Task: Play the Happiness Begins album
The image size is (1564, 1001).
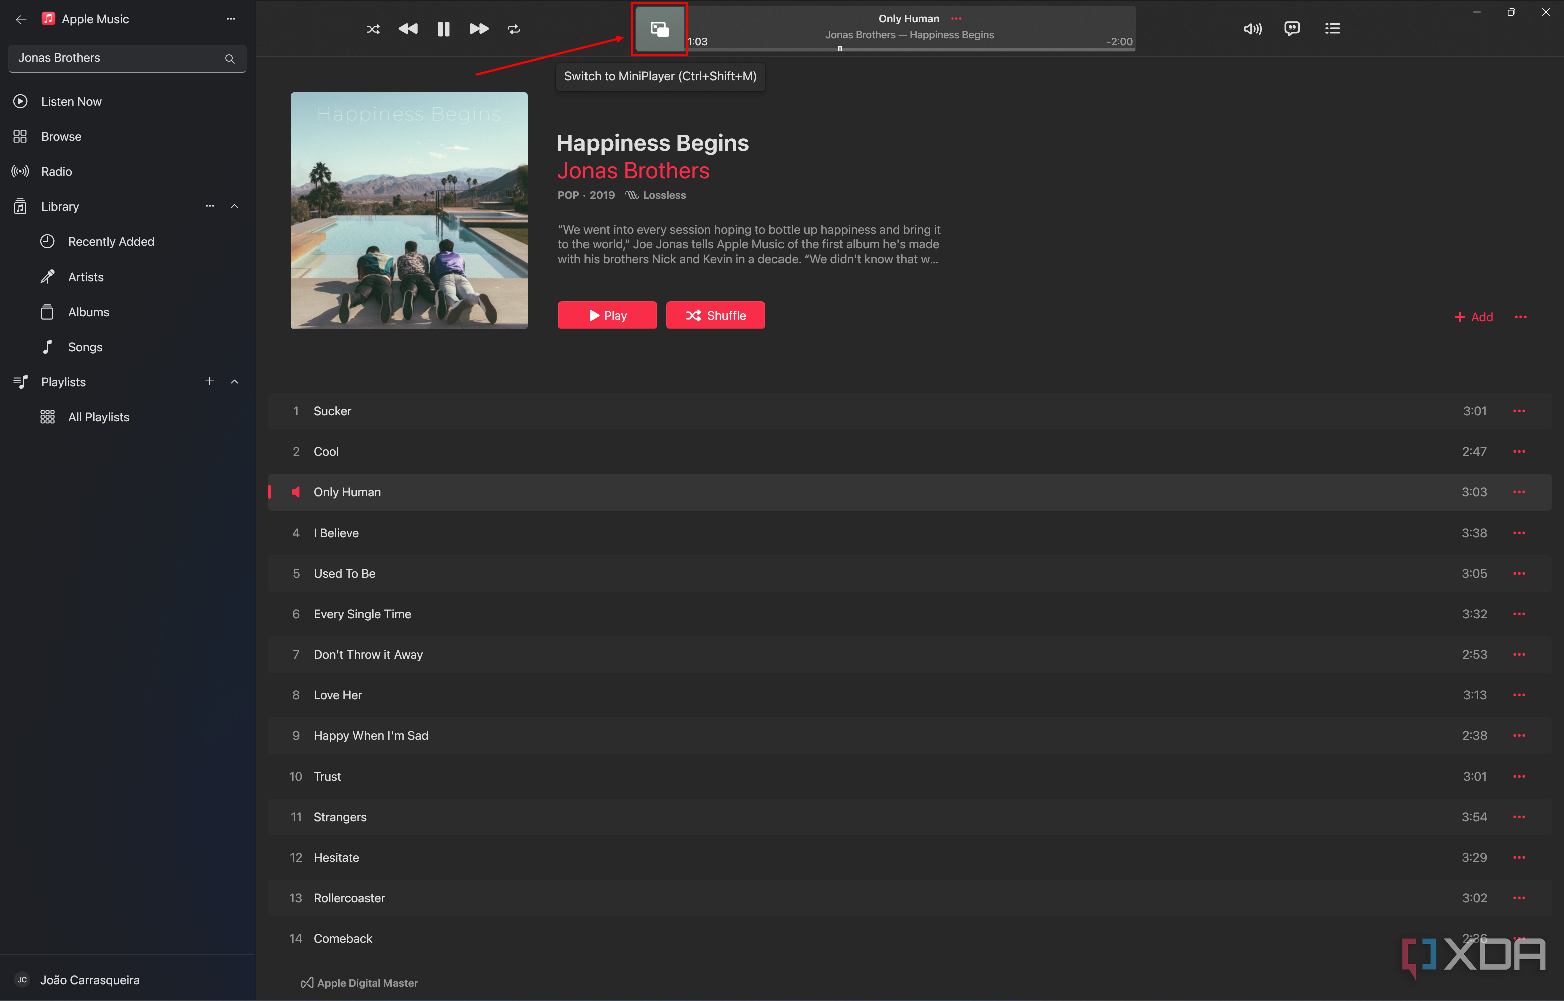Action: 607,315
